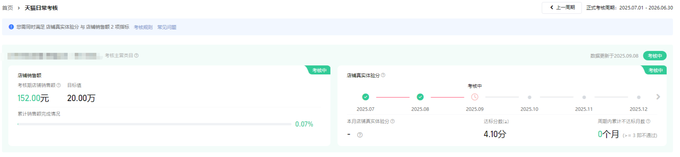Click the help icon beside 周期内累计不达标月数
680x157 pixels.
click(648, 121)
